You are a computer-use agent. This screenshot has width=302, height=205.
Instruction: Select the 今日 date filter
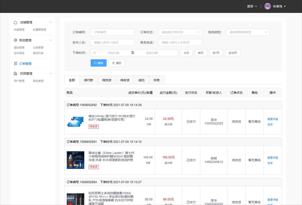pos(186,52)
